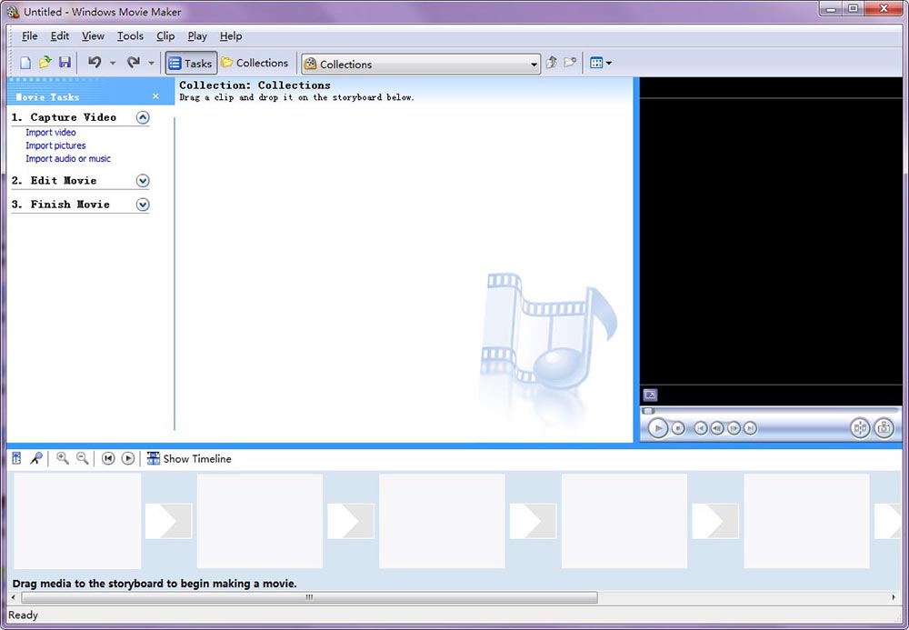Open the Play menu
Screen dimensions: 909x630
click(197, 36)
